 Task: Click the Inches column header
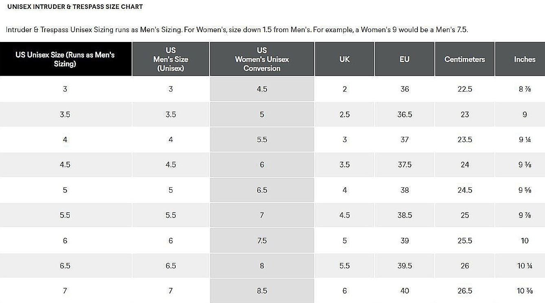524,59
